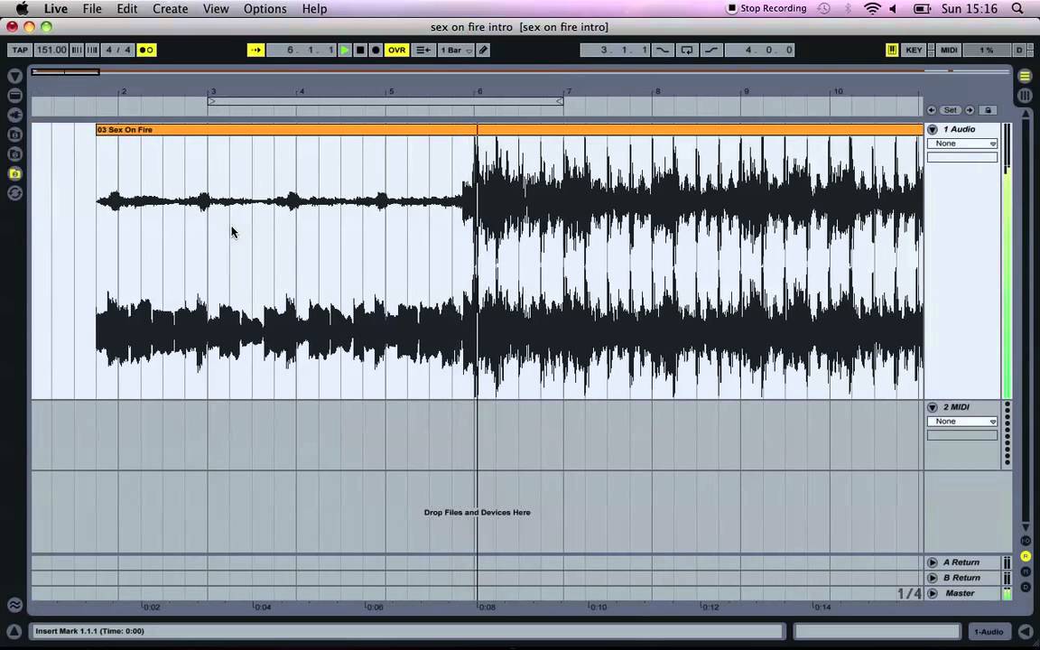Open the None dropdown under 1 Audio
Viewport: 1040px width, 650px height.
(x=961, y=144)
